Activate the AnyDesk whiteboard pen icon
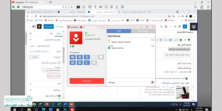Viewport: 222px width, 111px height. click(x=117, y=7)
